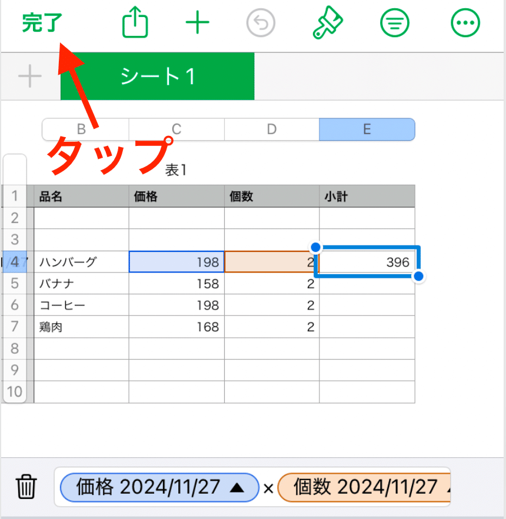Image resolution: width=506 pixels, height=519 pixels.
Task: Select 鶏肉 price cell 168
Action: pos(177,327)
